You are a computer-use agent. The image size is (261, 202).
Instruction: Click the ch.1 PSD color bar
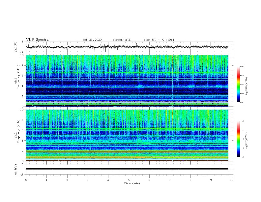(238, 84)
